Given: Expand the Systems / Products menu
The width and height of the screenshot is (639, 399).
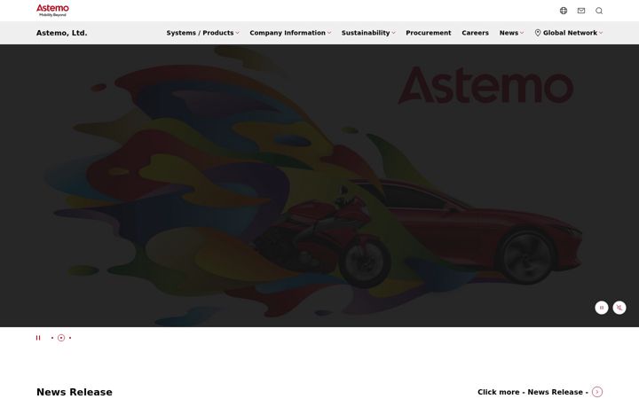Looking at the screenshot, I should coord(202,33).
